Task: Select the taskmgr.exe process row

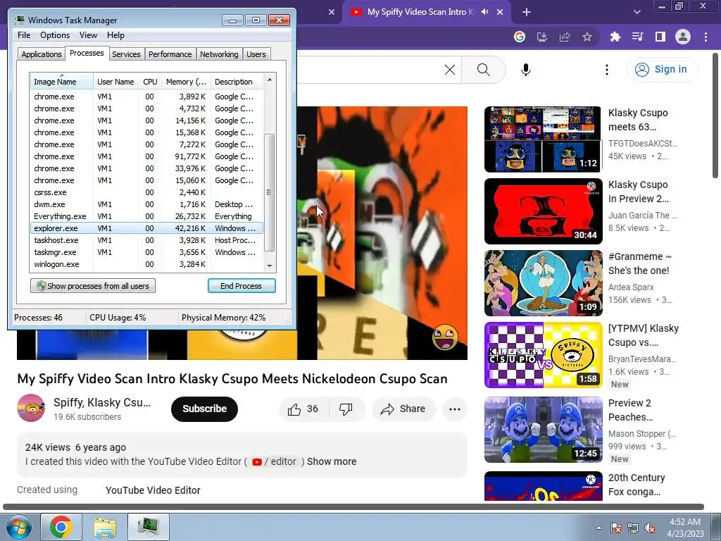Action: tap(146, 252)
